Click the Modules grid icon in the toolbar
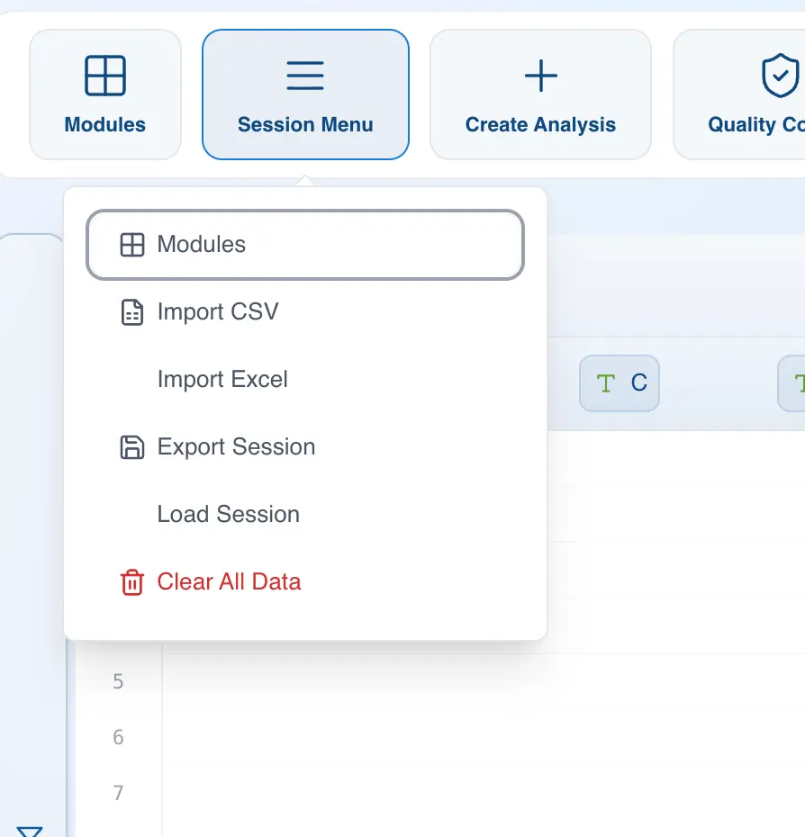The height and width of the screenshot is (837, 805). 105,76
